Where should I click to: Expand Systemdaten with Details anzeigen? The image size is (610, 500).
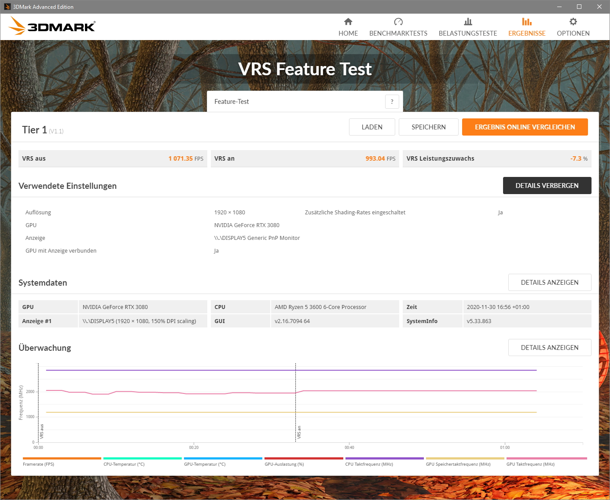549,283
